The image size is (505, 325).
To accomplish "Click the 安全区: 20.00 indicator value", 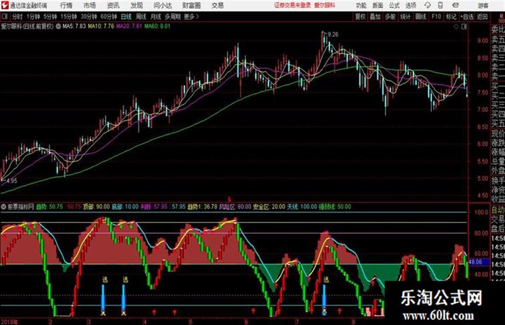I will (269, 207).
